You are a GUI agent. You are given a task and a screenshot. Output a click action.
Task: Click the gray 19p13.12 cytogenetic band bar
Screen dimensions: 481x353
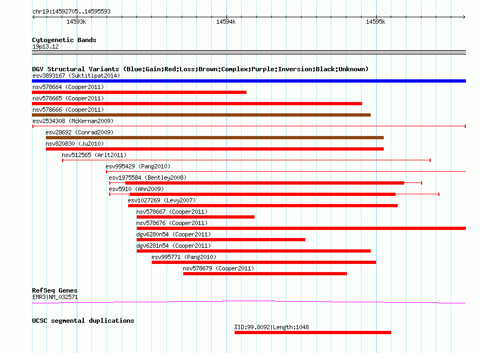[x=249, y=53]
